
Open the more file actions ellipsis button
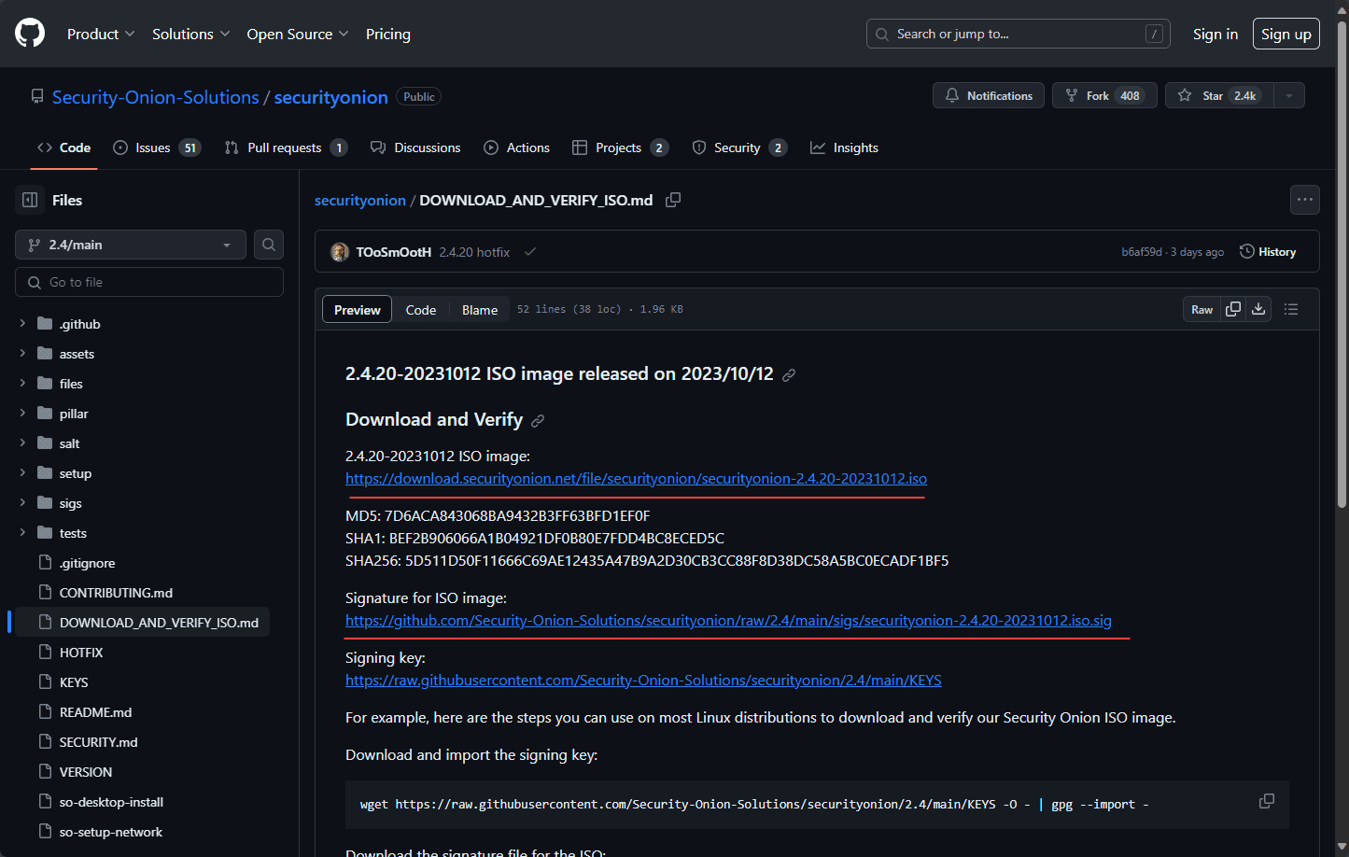click(x=1304, y=200)
